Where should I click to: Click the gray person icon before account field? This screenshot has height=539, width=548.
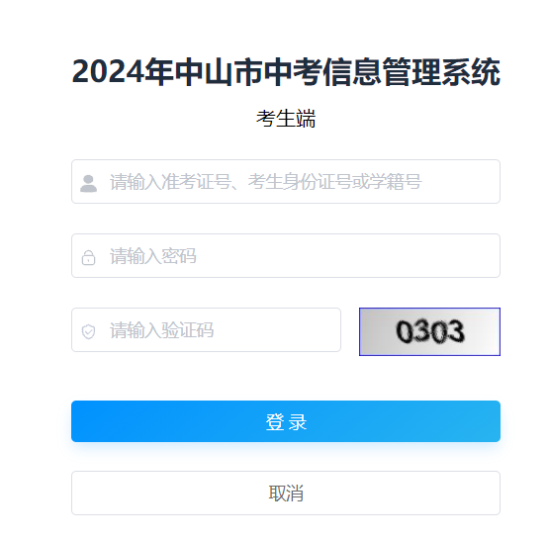click(88, 183)
